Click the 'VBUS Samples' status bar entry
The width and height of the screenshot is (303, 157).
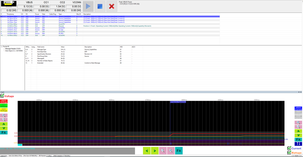[x=62, y=156]
